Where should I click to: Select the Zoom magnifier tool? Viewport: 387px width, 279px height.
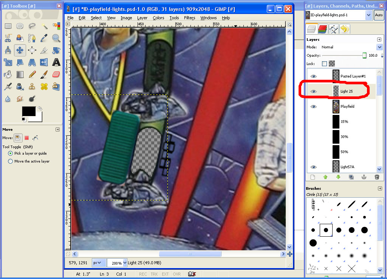coord(56,38)
